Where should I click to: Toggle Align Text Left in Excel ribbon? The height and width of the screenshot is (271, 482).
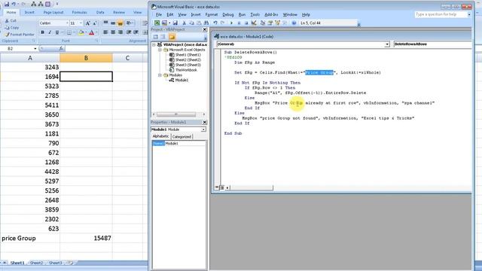[105, 32]
